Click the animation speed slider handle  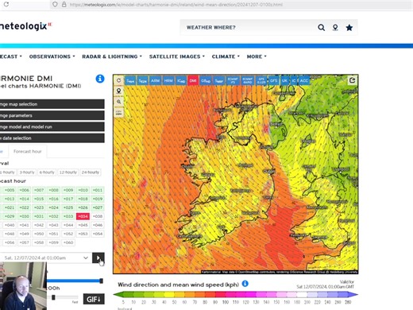(53, 297)
